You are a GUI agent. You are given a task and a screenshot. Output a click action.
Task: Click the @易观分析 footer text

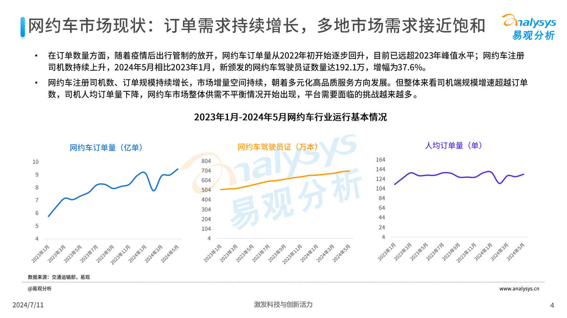40,289
